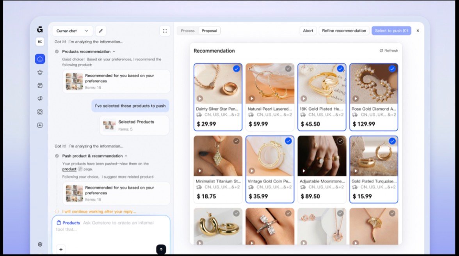Open the Current chat dropdown
This screenshot has height=256, width=459.
72,31
